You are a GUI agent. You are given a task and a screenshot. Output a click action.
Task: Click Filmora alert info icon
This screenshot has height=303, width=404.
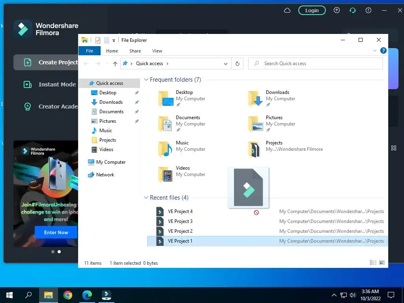tap(368, 10)
